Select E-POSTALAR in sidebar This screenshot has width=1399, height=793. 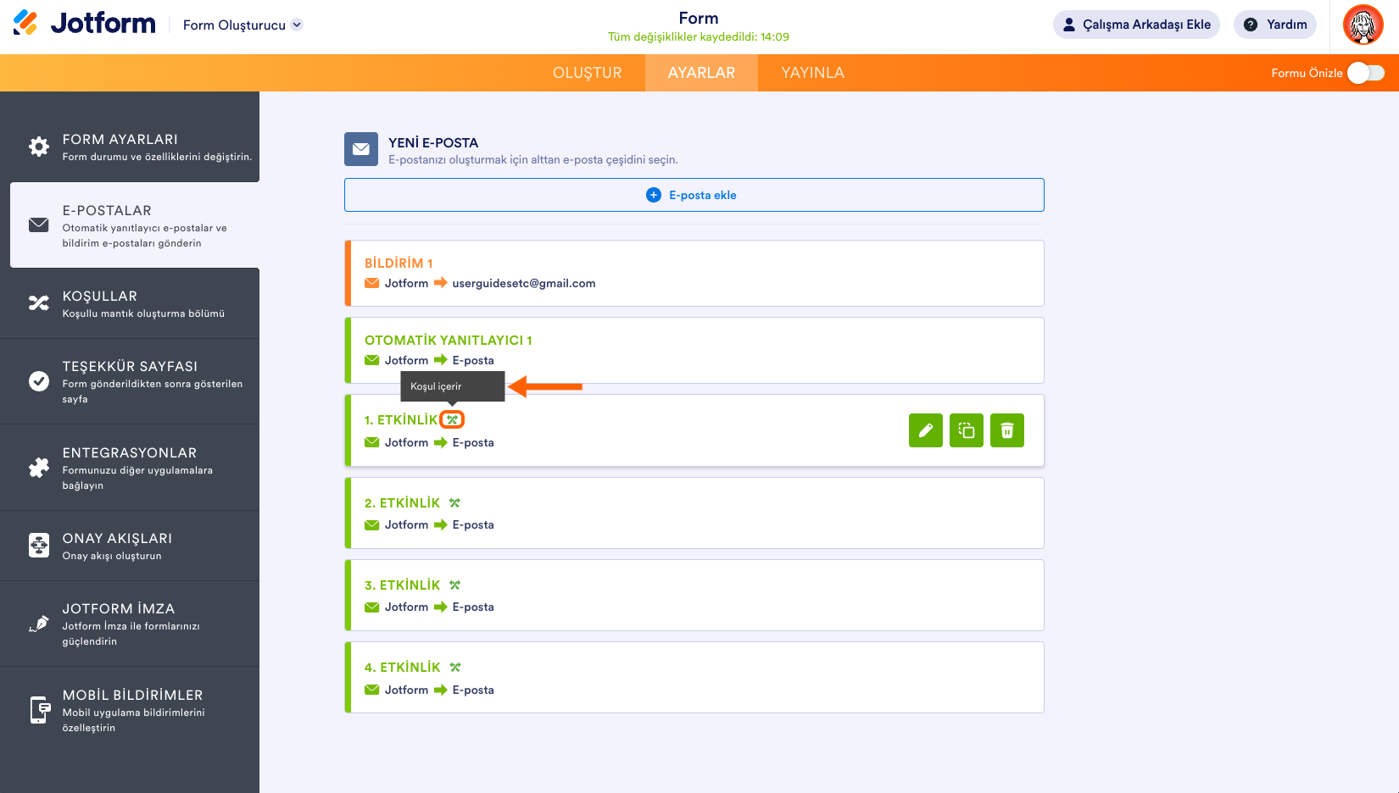pos(135,225)
